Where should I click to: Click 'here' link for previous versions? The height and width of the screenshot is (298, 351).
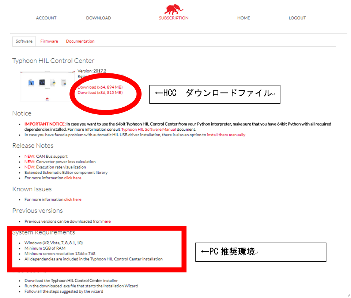coord(106,221)
